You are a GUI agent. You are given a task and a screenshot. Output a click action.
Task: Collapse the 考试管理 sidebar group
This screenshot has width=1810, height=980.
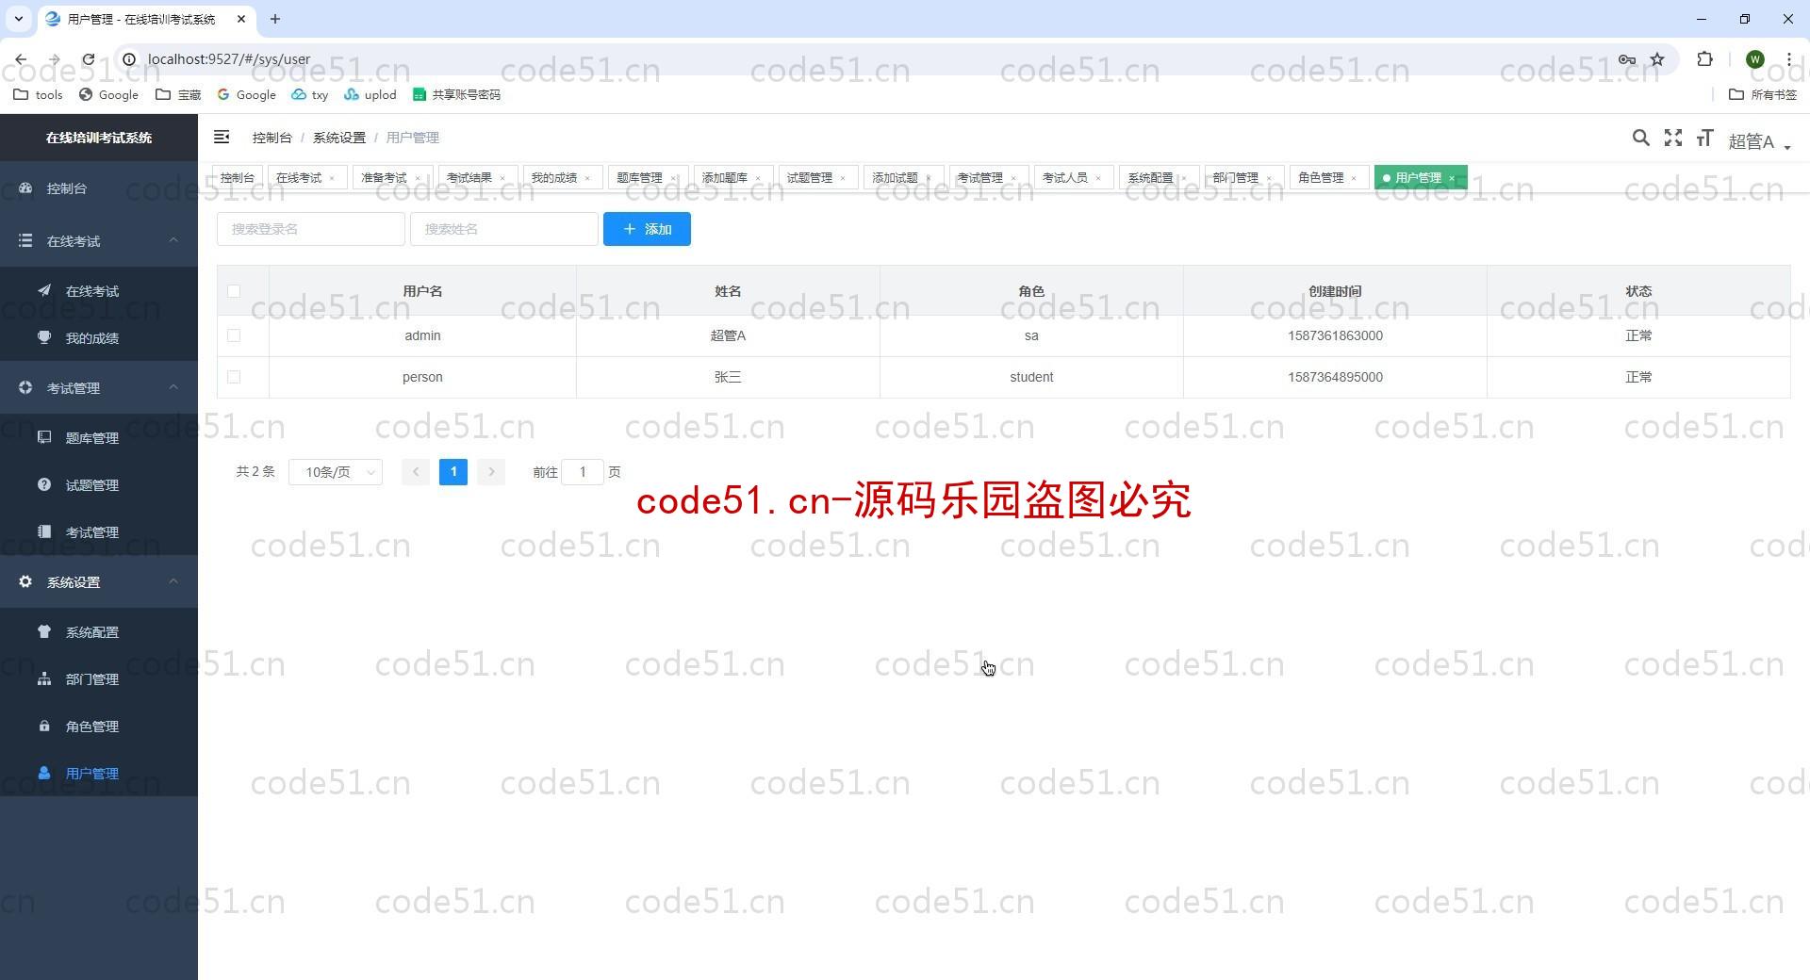point(99,388)
